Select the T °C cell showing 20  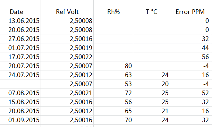(x=151, y=84)
